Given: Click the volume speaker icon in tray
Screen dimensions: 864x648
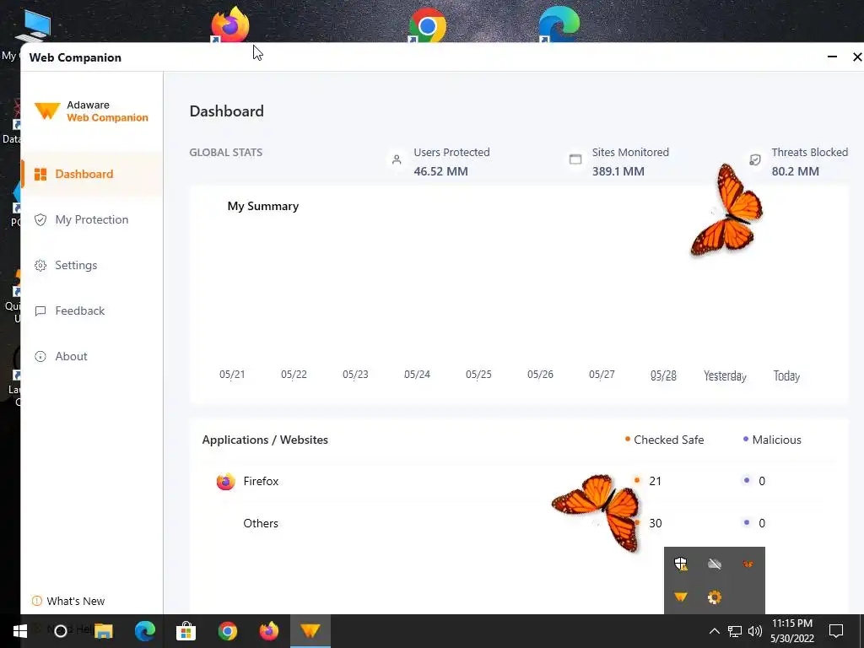Looking at the screenshot, I should [755, 631].
